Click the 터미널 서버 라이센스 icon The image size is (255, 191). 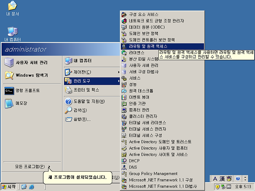click(x=124, y=123)
